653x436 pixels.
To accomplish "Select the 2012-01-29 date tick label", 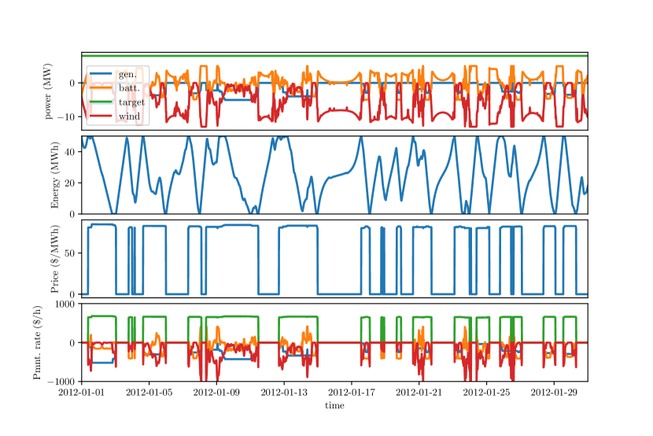I will click(x=554, y=392).
